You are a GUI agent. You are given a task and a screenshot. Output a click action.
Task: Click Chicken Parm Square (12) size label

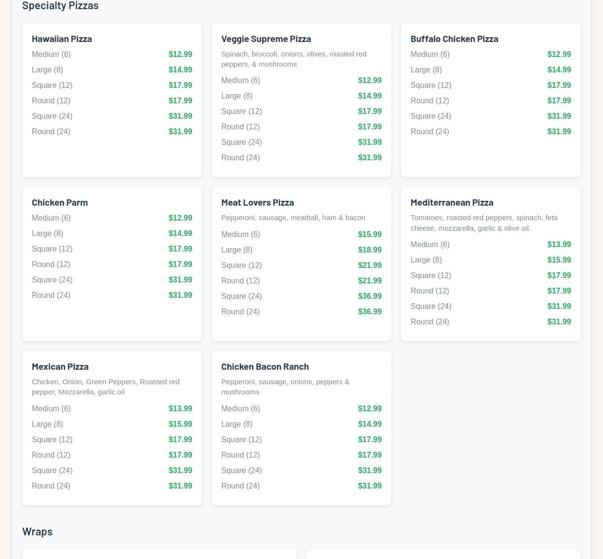click(52, 249)
